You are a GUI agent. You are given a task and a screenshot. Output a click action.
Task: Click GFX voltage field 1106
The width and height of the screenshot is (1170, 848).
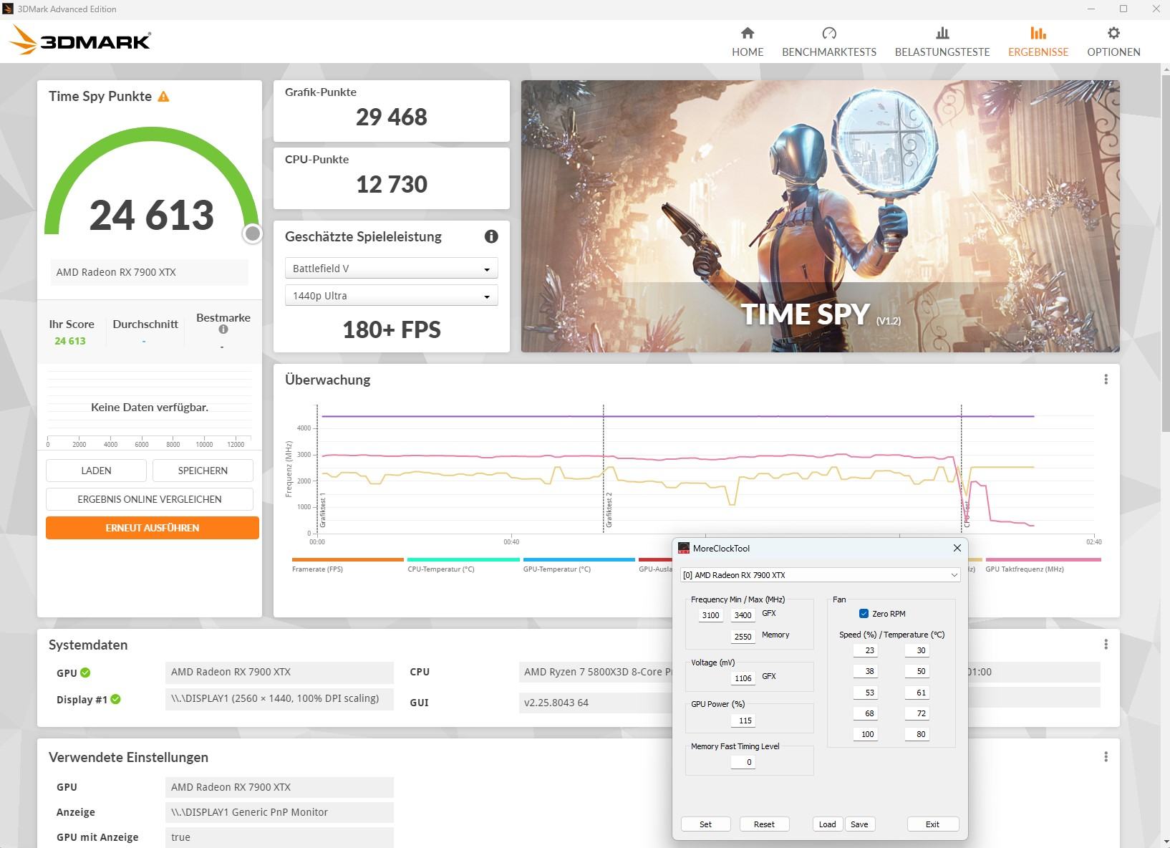click(743, 678)
